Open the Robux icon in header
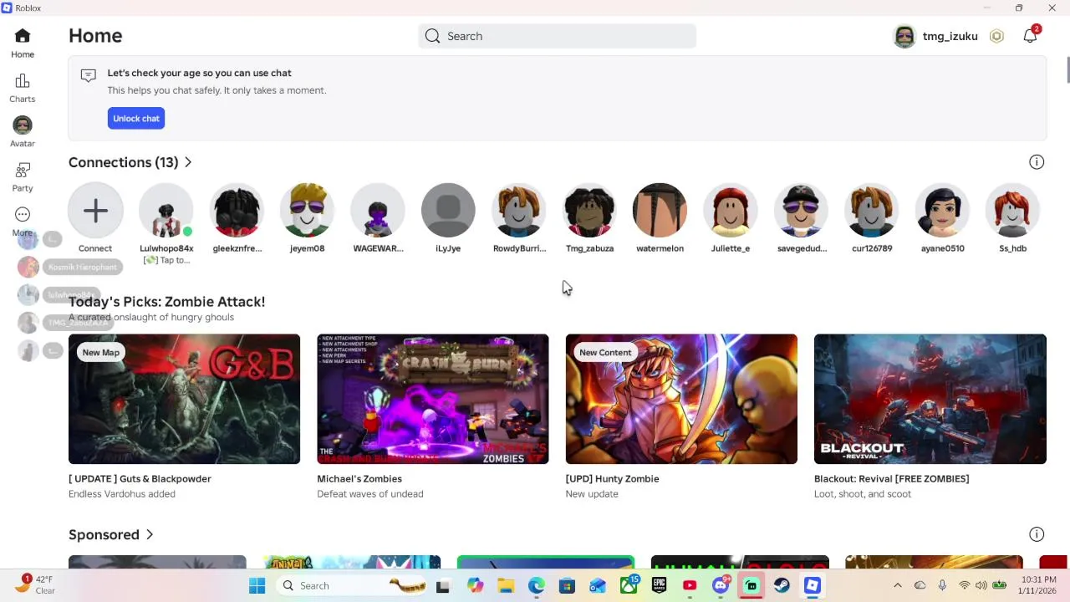Screen dimensions: 1070x602 (x=996, y=36)
